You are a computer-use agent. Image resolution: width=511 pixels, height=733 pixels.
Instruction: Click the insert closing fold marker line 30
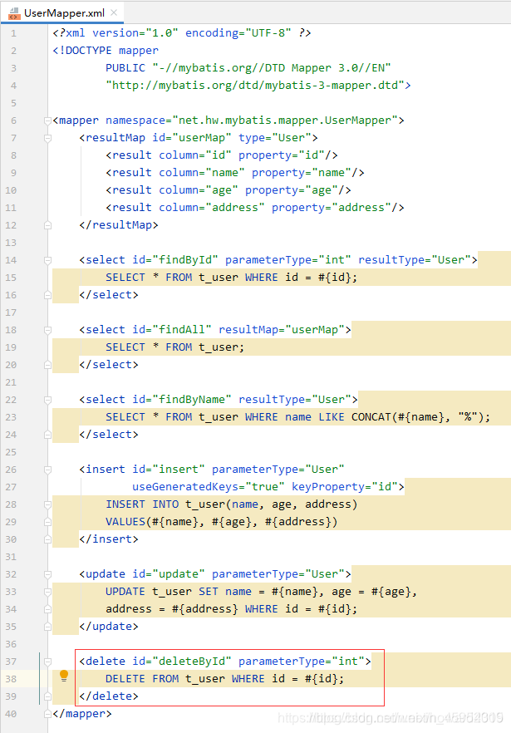47,539
